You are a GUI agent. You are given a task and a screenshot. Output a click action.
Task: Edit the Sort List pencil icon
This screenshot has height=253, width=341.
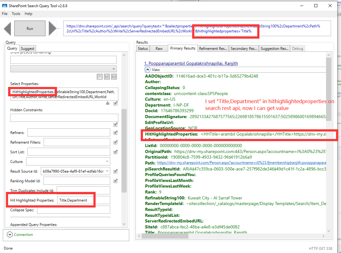(x=115, y=152)
